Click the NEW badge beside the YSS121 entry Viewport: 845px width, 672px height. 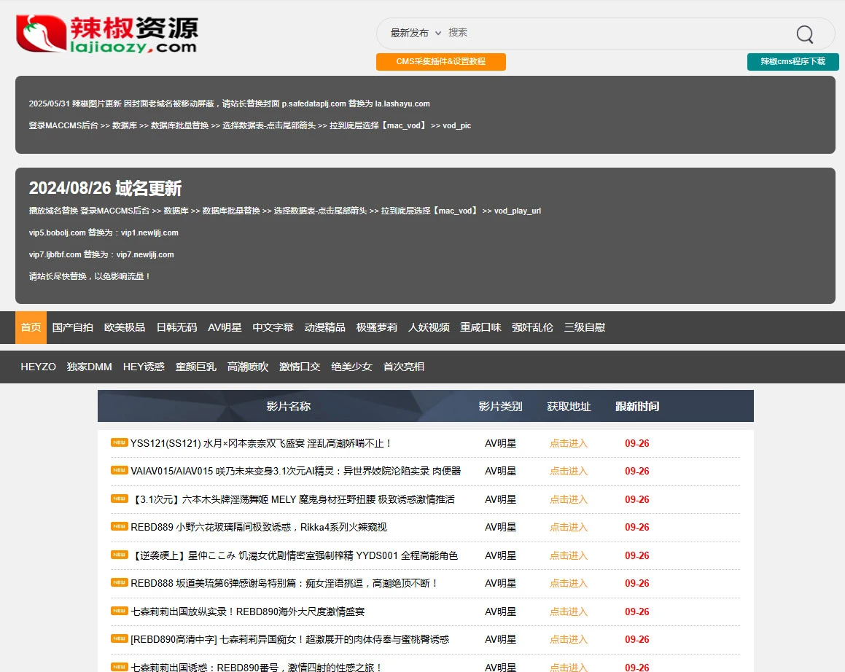click(x=120, y=442)
